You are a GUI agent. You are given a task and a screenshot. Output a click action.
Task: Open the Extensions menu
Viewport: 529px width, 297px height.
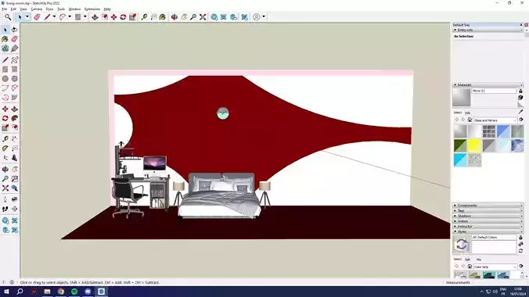[92, 9]
